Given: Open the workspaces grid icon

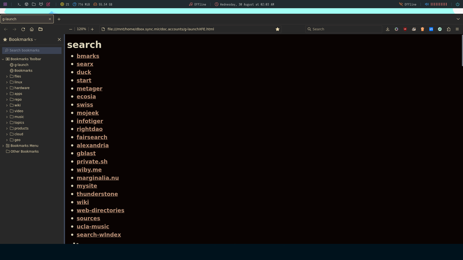Looking at the screenshot, I should [x=5, y=4].
